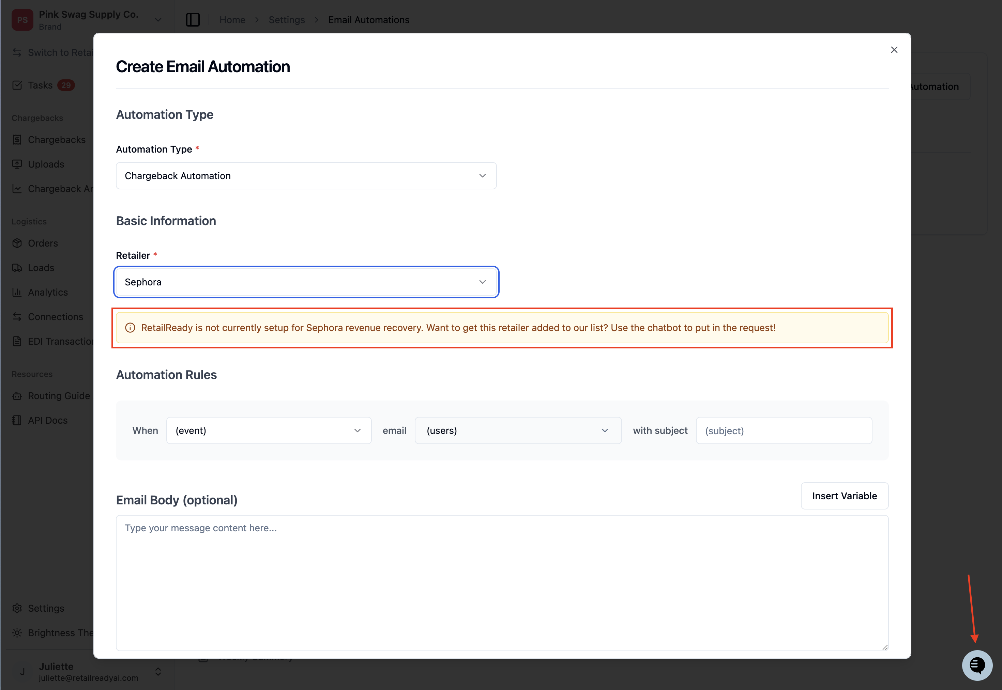Focus the subject input field

(784, 430)
